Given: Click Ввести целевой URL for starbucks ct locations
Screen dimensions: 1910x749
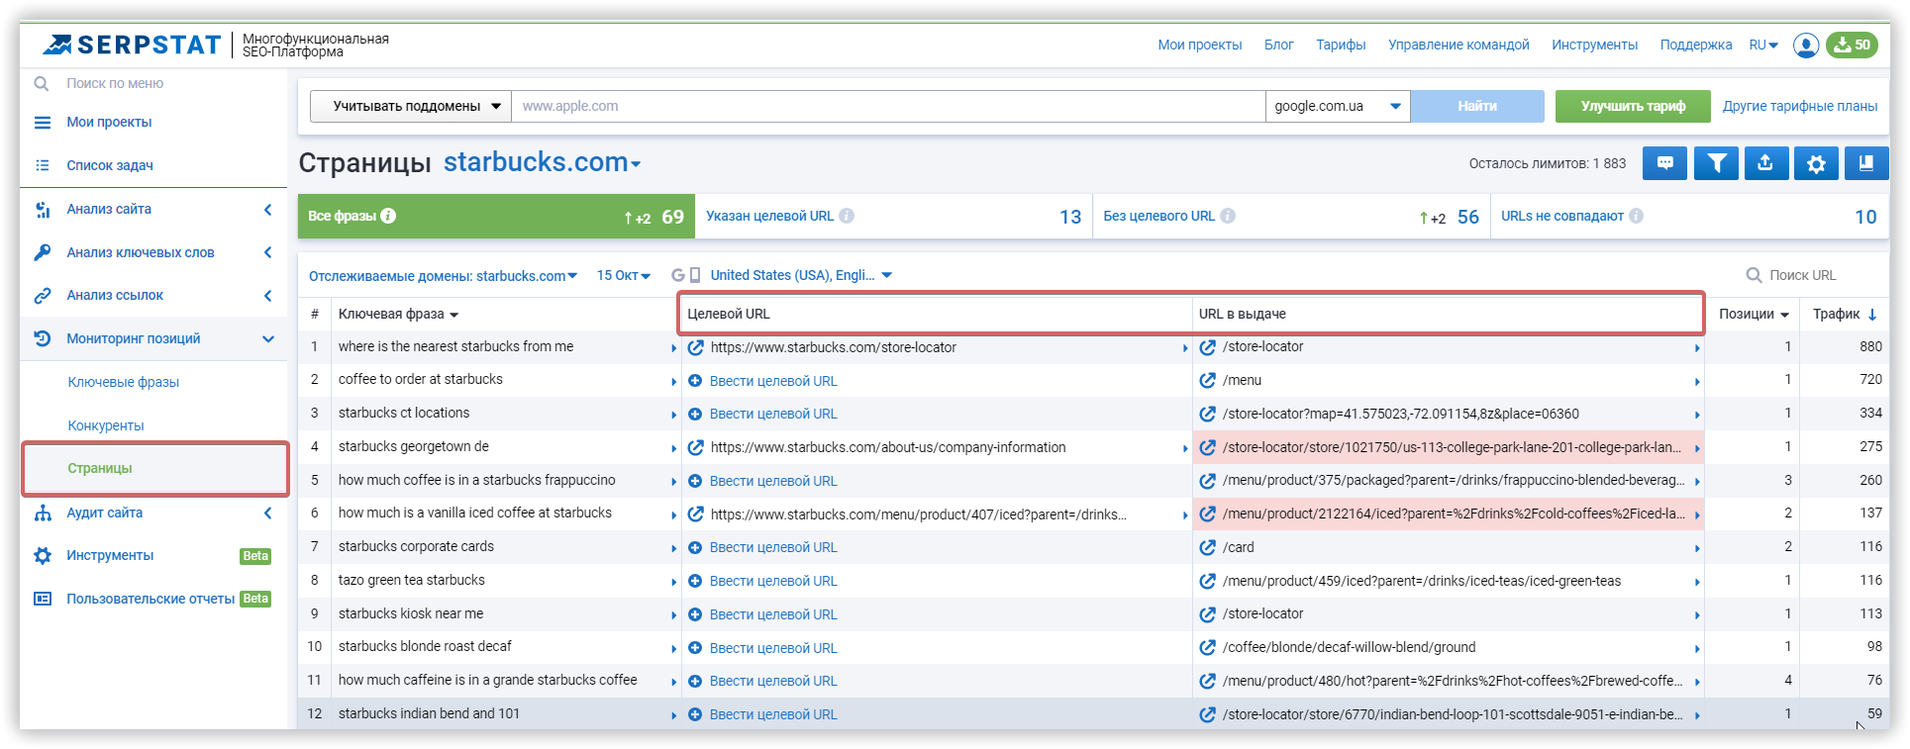Looking at the screenshot, I should (x=773, y=414).
